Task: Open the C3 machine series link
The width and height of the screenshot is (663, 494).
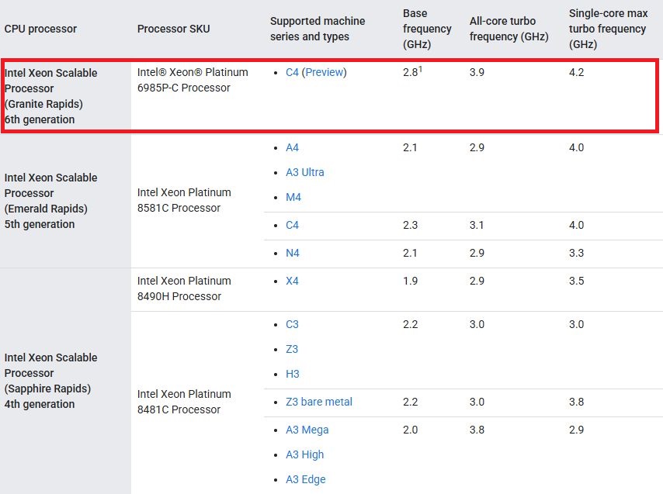Action: [292, 324]
